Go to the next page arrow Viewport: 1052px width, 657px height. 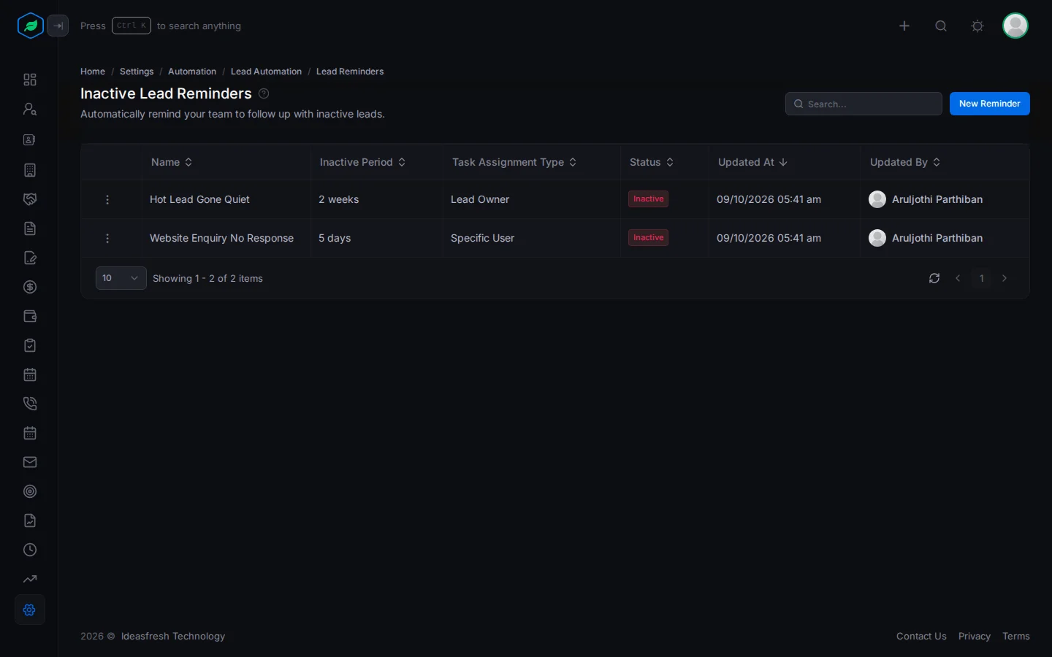(1005, 278)
